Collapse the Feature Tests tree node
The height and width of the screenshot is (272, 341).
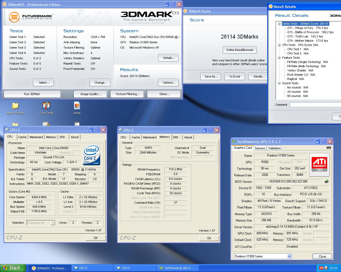pos(279,58)
